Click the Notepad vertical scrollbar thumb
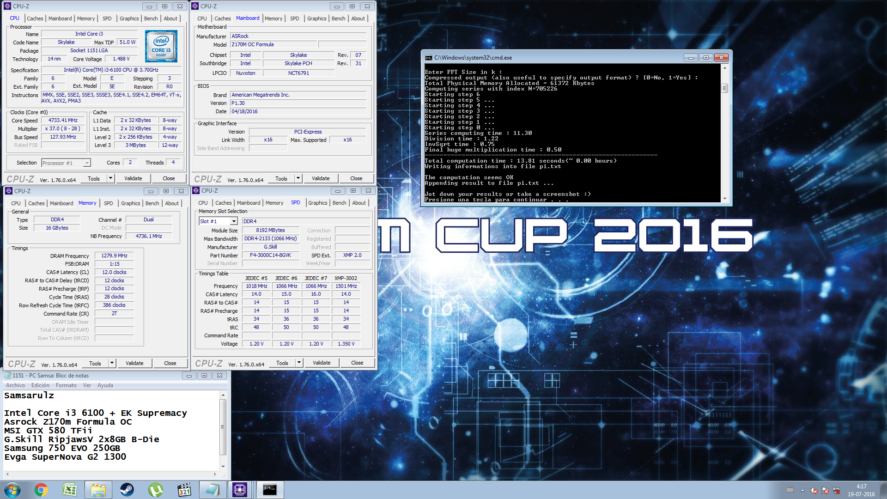 pos(223,427)
